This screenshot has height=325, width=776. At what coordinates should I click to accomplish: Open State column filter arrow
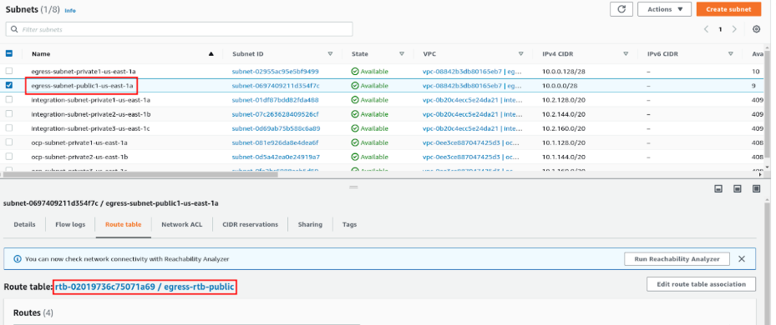pos(402,54)
